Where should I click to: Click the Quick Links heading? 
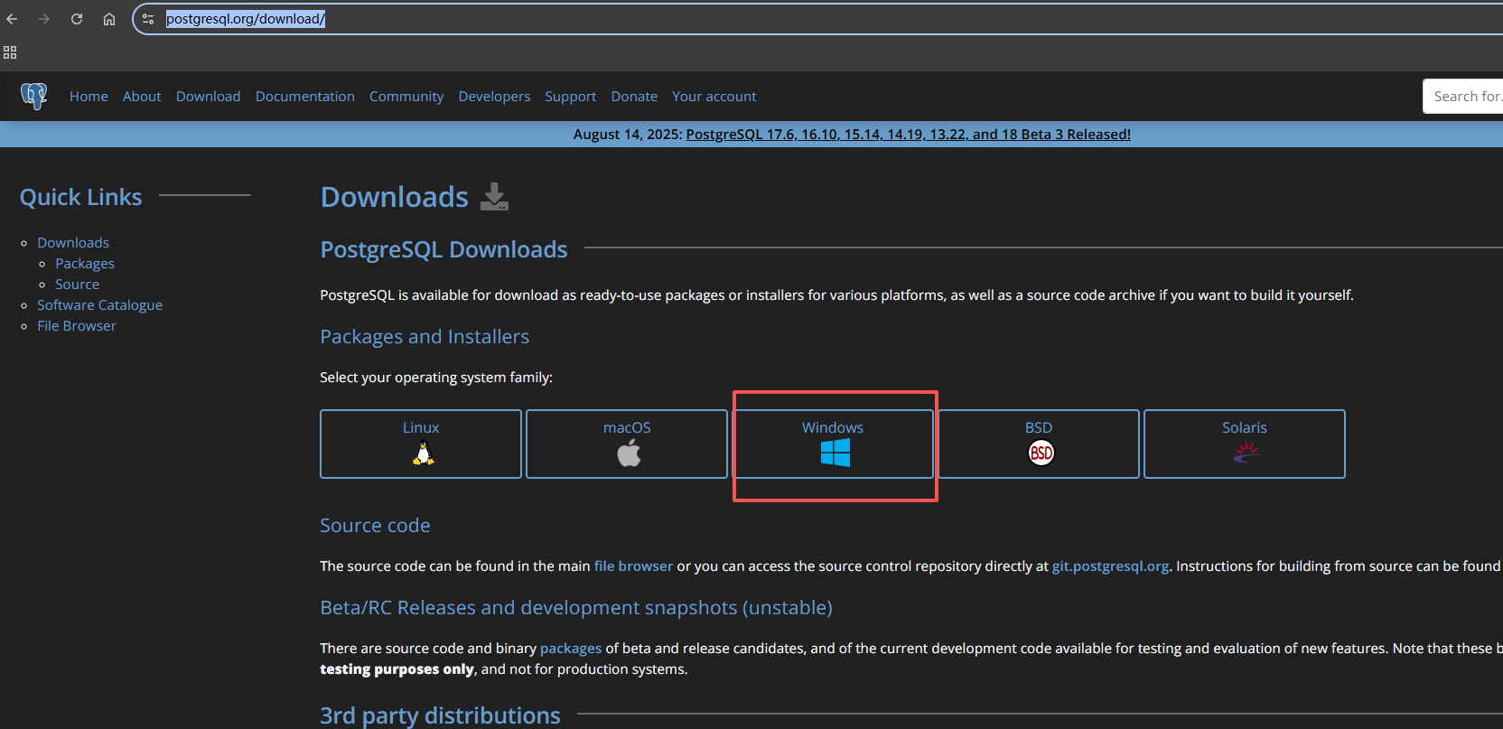80,198
